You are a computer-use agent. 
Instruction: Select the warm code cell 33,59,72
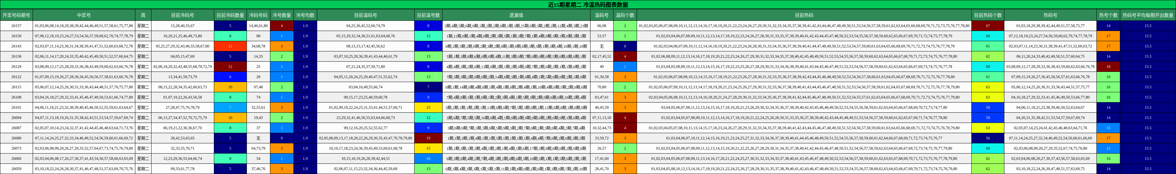(x=602, y=138)
